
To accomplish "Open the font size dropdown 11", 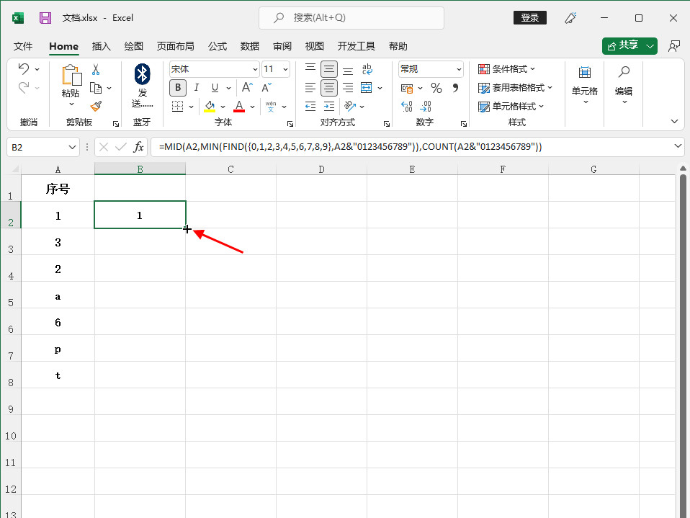I will pyautogui.click(x=286, y=69).
